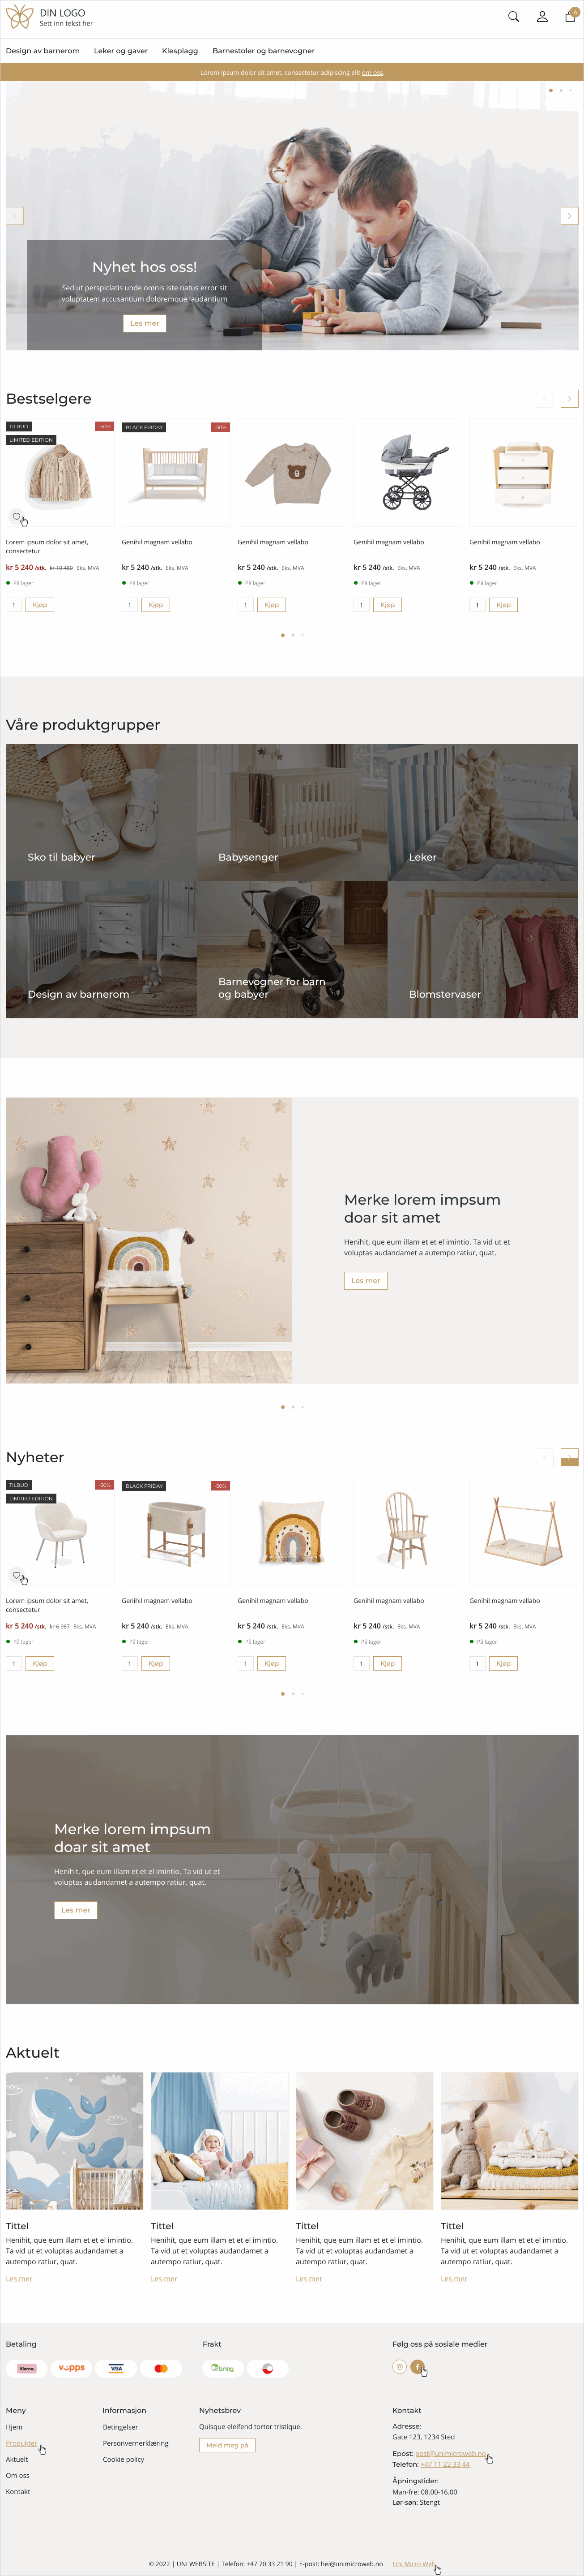Advance hero slider with right arrow
Image resolution: width=584 pixels, height=2576 pixels.
pos(569,216)
